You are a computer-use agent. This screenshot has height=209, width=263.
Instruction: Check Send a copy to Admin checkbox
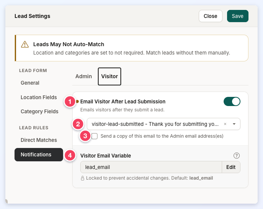pyautogui.click(x=94, y=136)
